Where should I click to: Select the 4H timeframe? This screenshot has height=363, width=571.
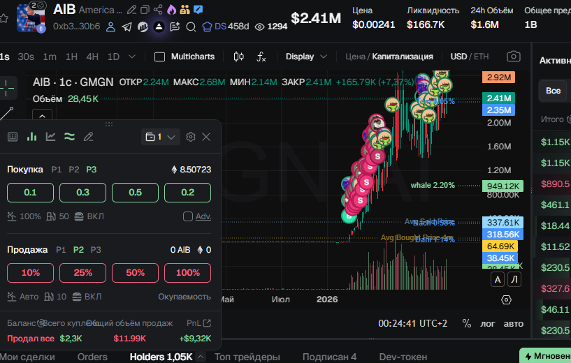[x=92, y=57]
